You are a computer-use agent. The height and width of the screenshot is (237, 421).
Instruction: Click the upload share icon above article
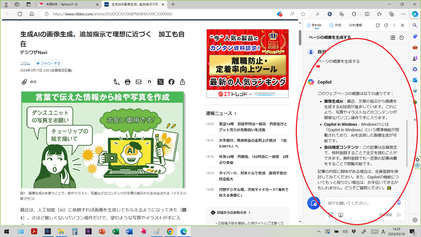(x=182, y=82)
